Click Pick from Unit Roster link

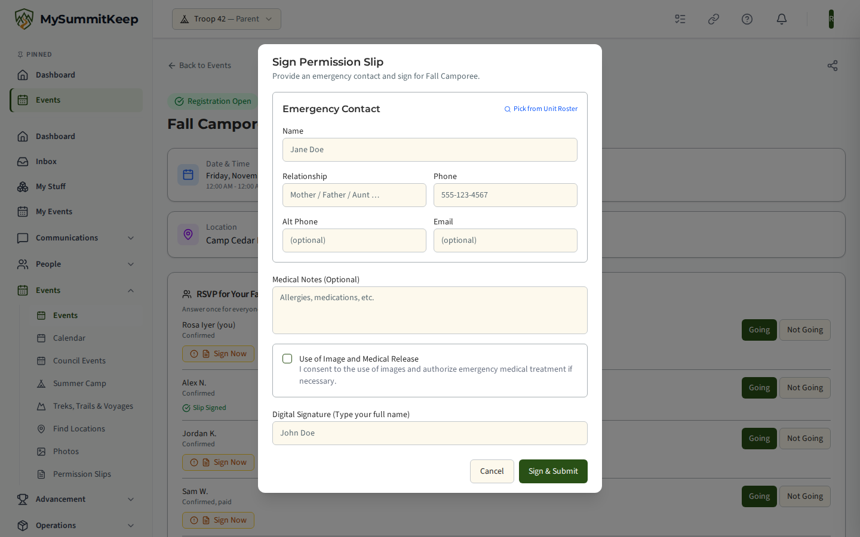541,109
